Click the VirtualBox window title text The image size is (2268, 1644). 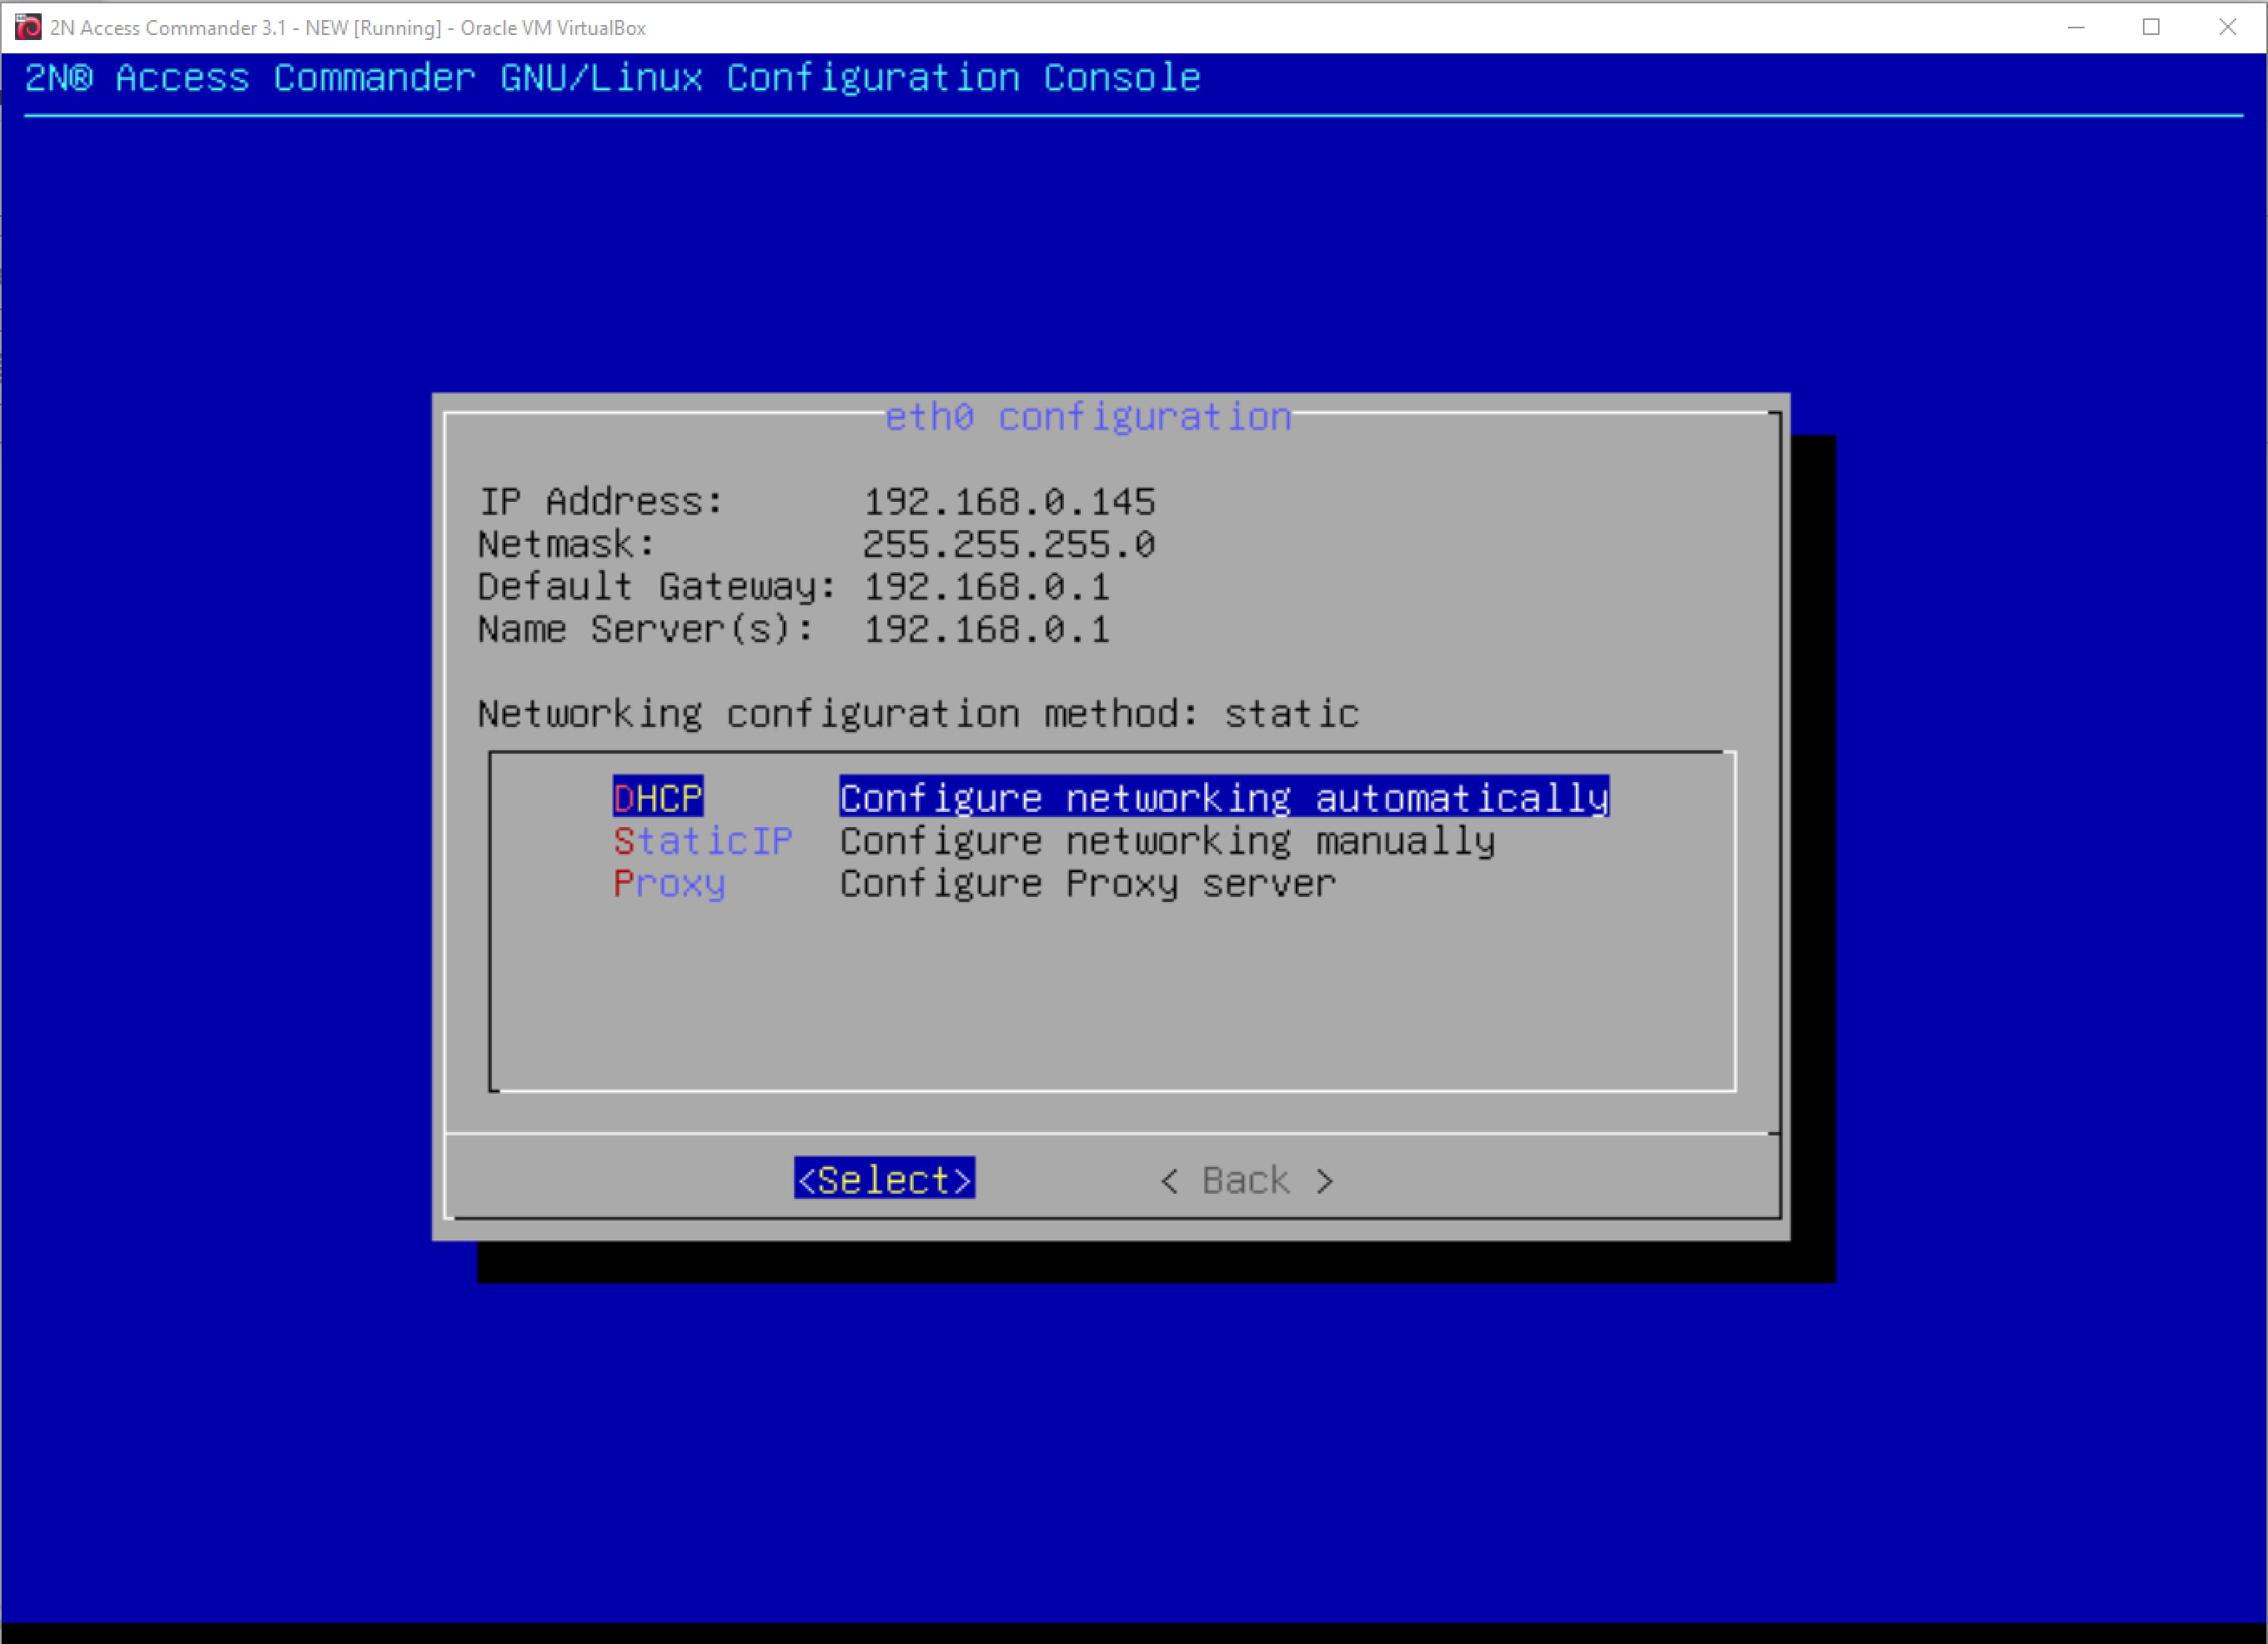[348, 28]
